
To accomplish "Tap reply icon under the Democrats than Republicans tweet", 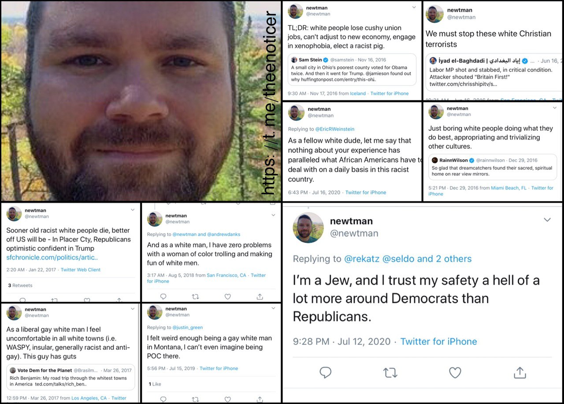I will pyautogui.click(x=325, y=373).
